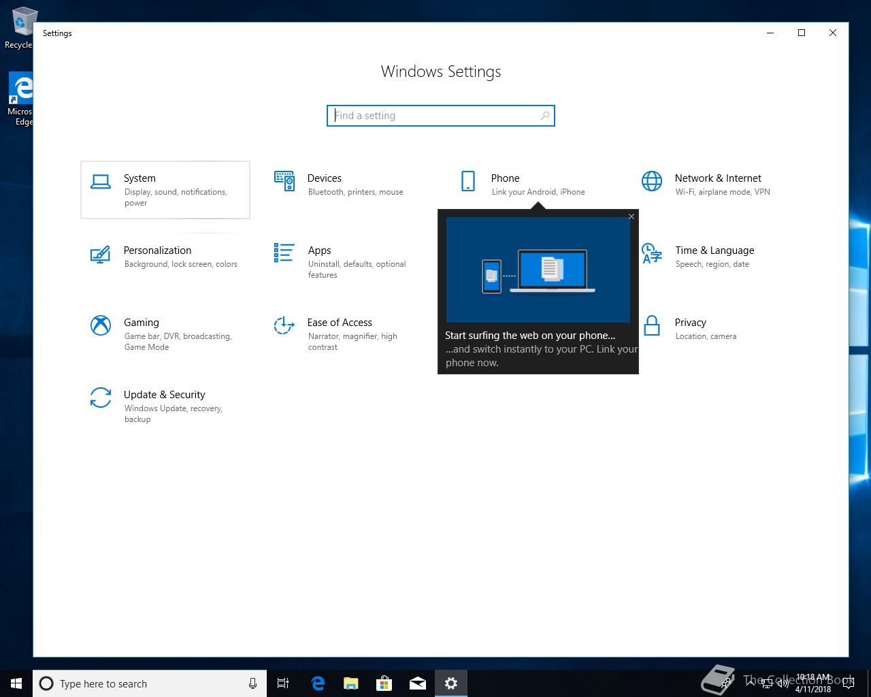The image size is (871, 697).
Task: Click the Phone label
Action: pos(506,178)
